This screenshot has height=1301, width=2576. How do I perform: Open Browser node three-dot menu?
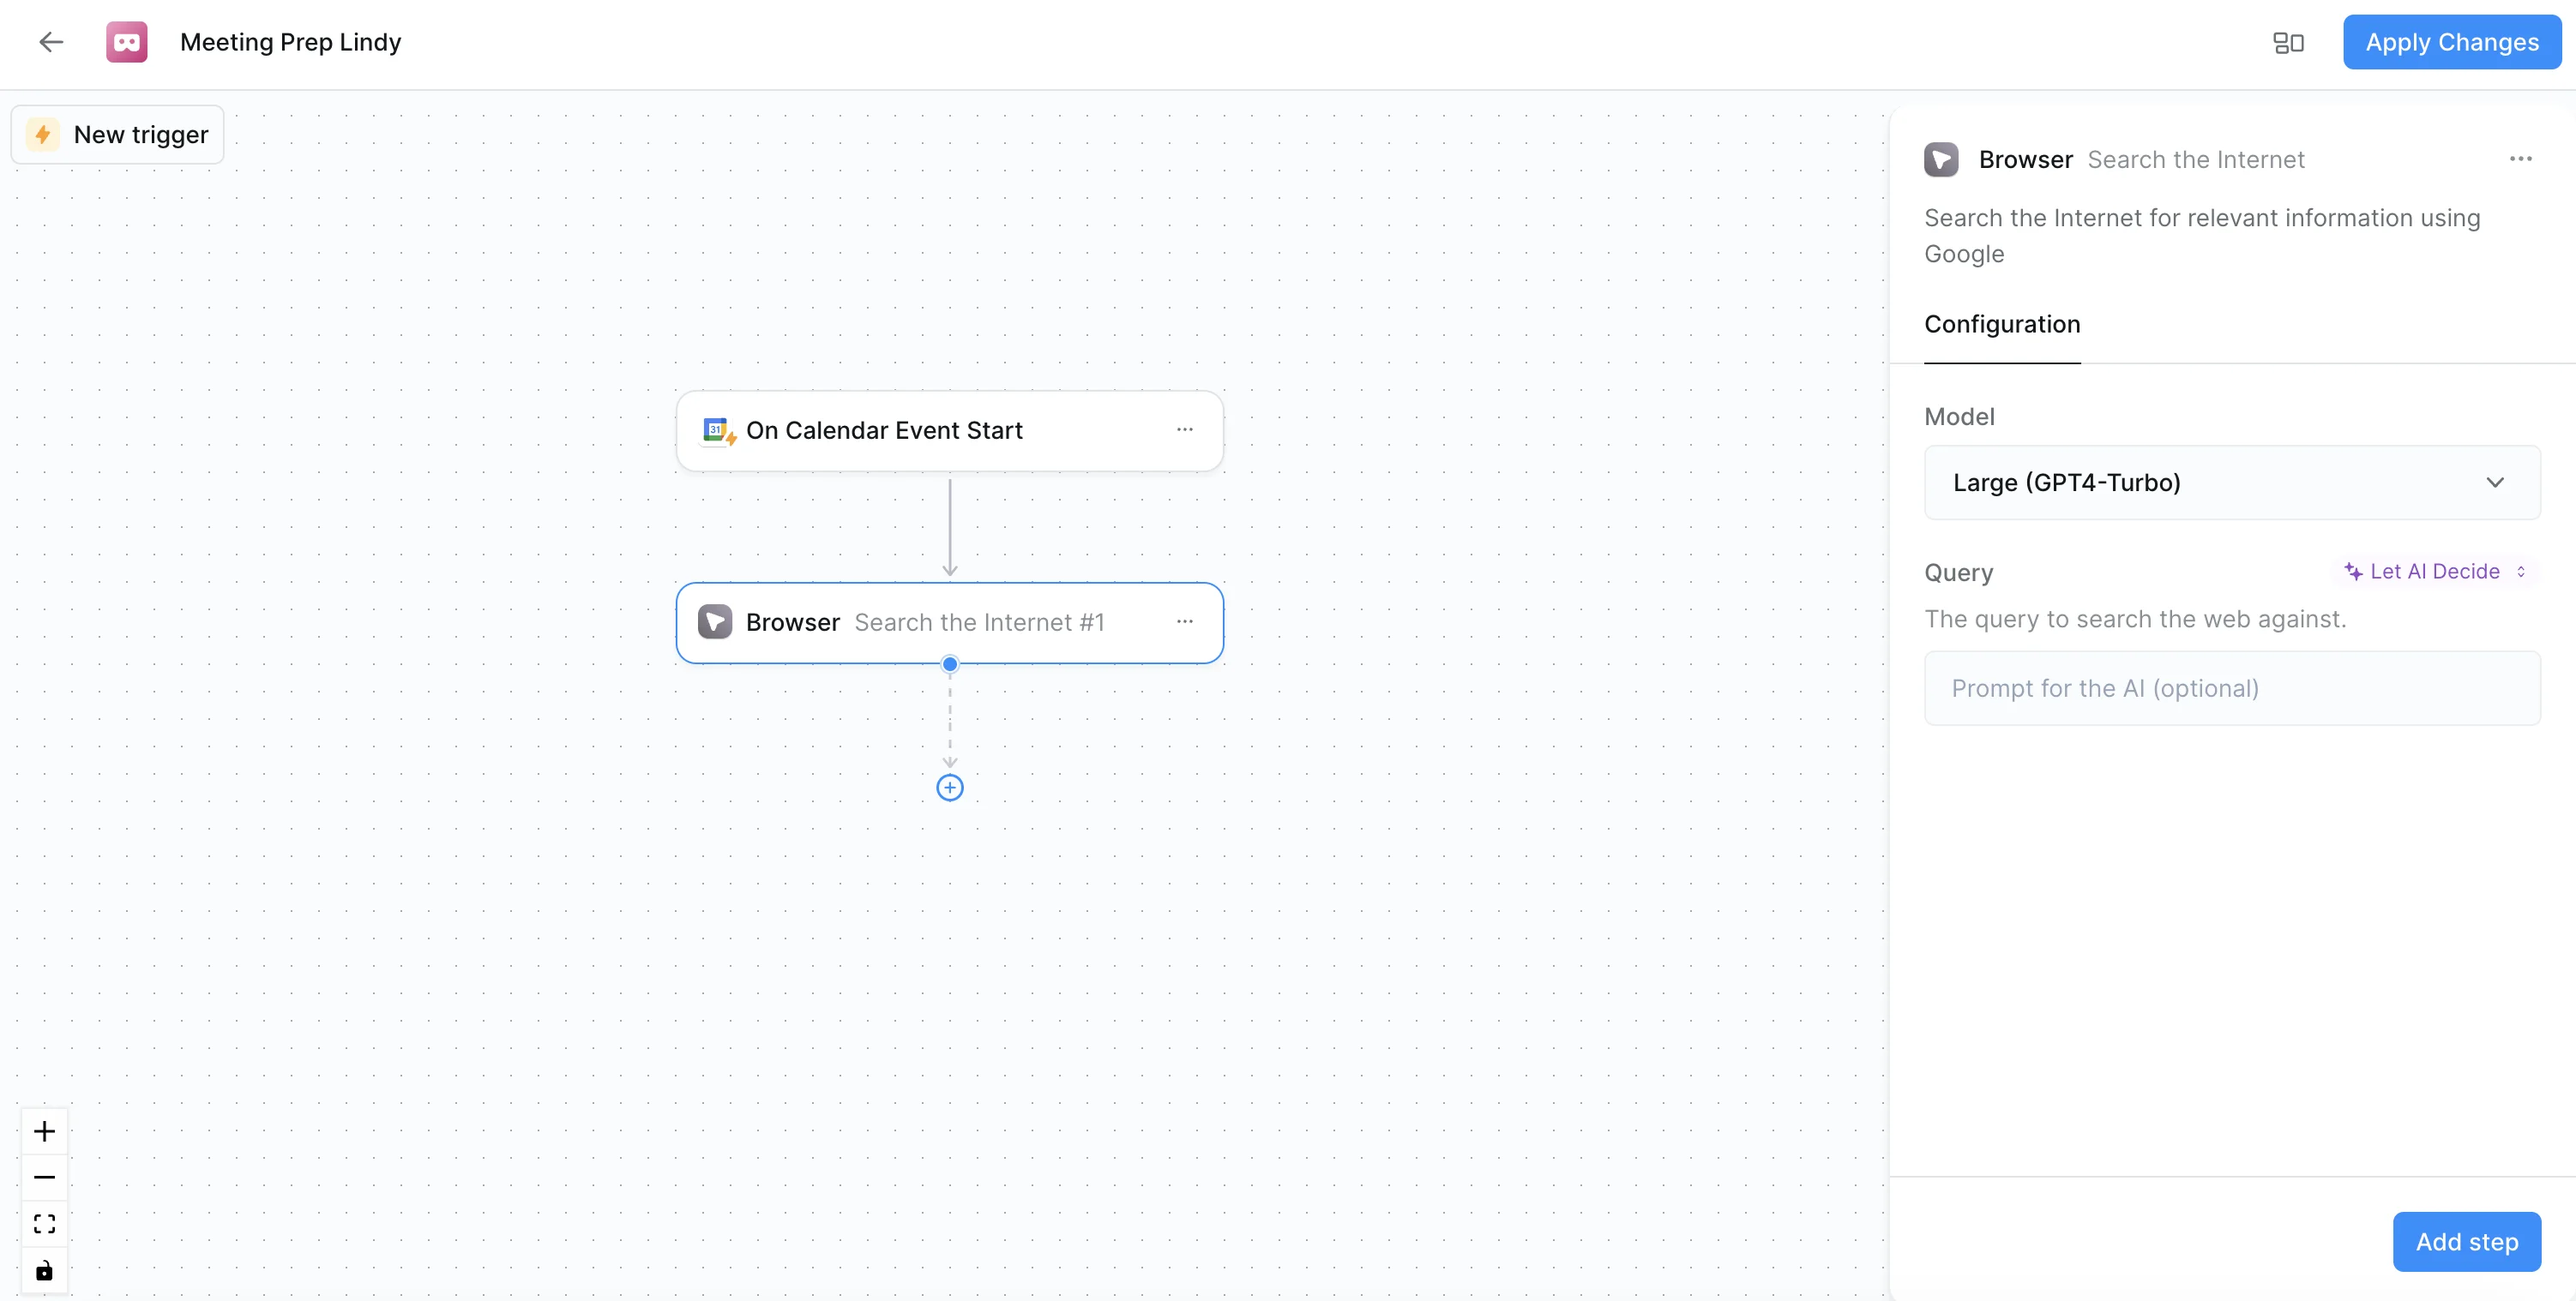[x=1184, y=621]
